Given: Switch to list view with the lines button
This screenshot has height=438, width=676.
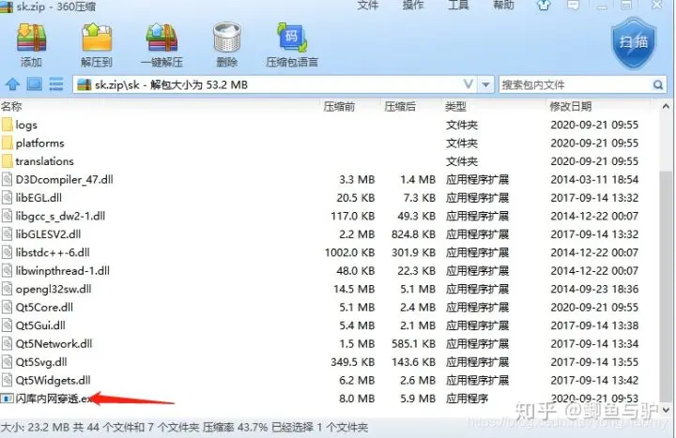Looking at the screenshot, I should (x=56, y=84).
